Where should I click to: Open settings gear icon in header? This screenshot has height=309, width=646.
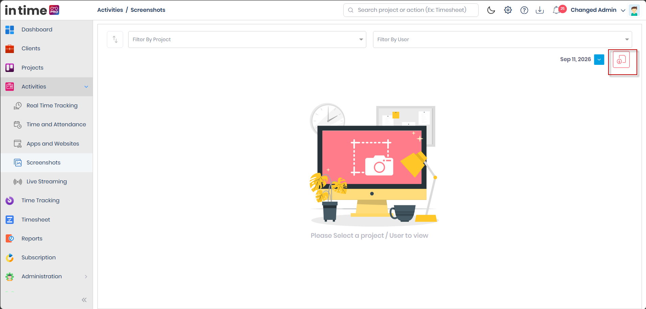coord(508,10)
